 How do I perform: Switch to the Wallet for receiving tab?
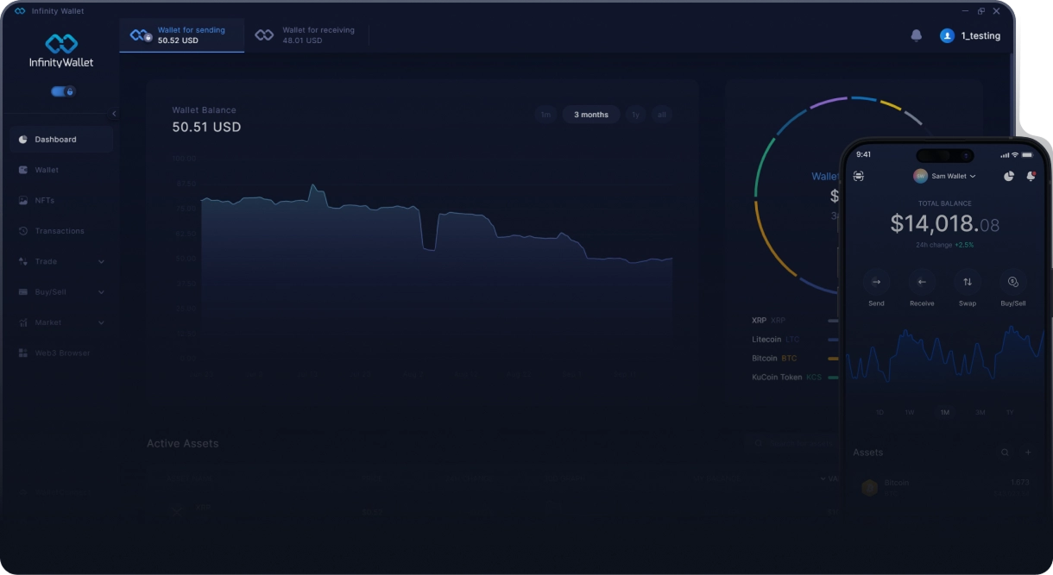click(x=306, y=35)
